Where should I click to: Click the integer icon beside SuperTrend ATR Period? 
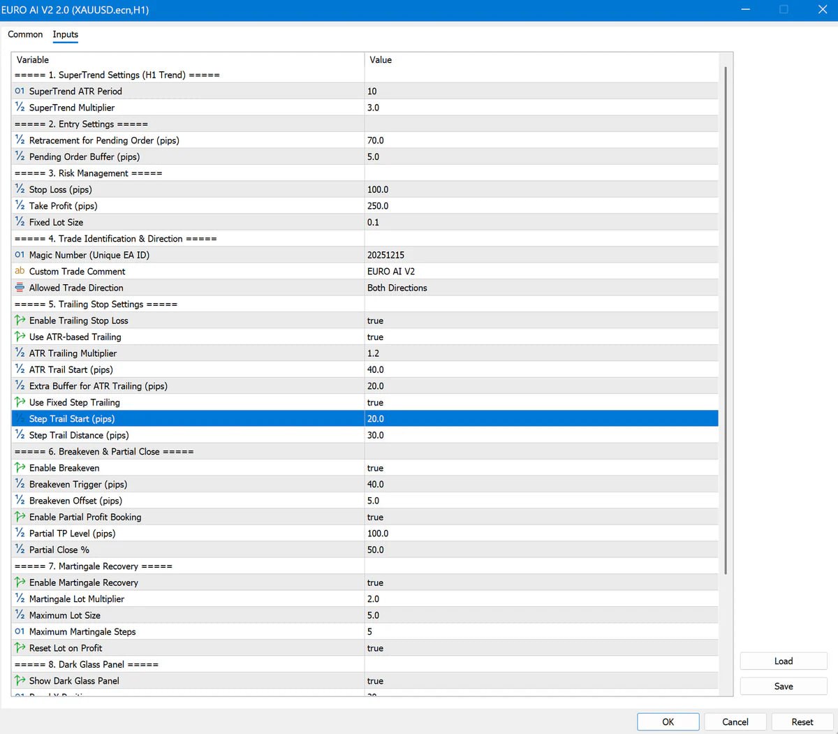click(20, 91)
